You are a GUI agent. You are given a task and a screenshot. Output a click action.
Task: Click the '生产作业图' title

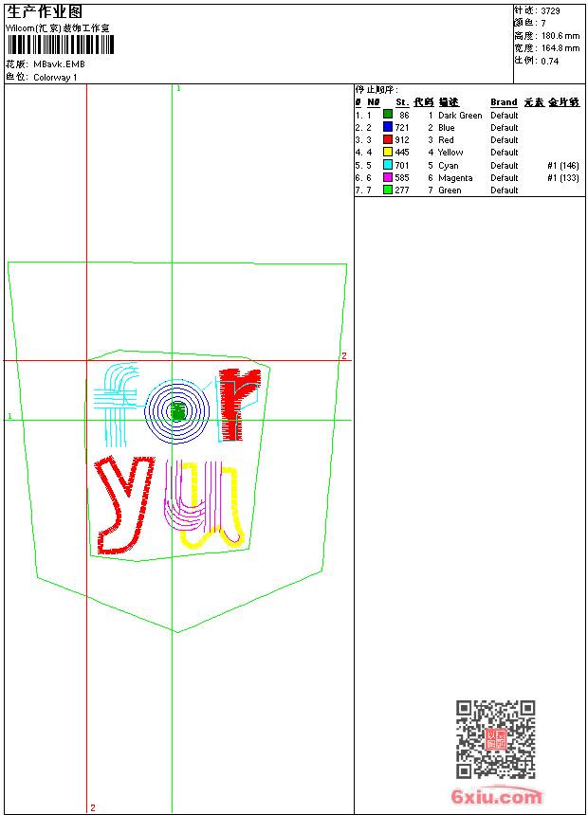(45, 12)
